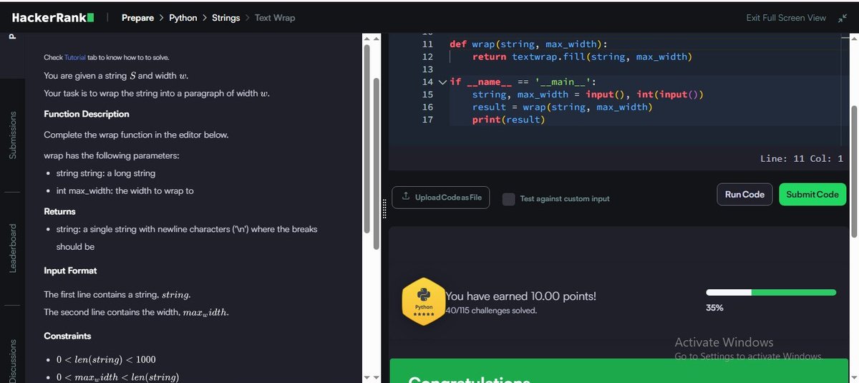Click the Constraints heading
The image size is (859, 383).
point(67,336)
